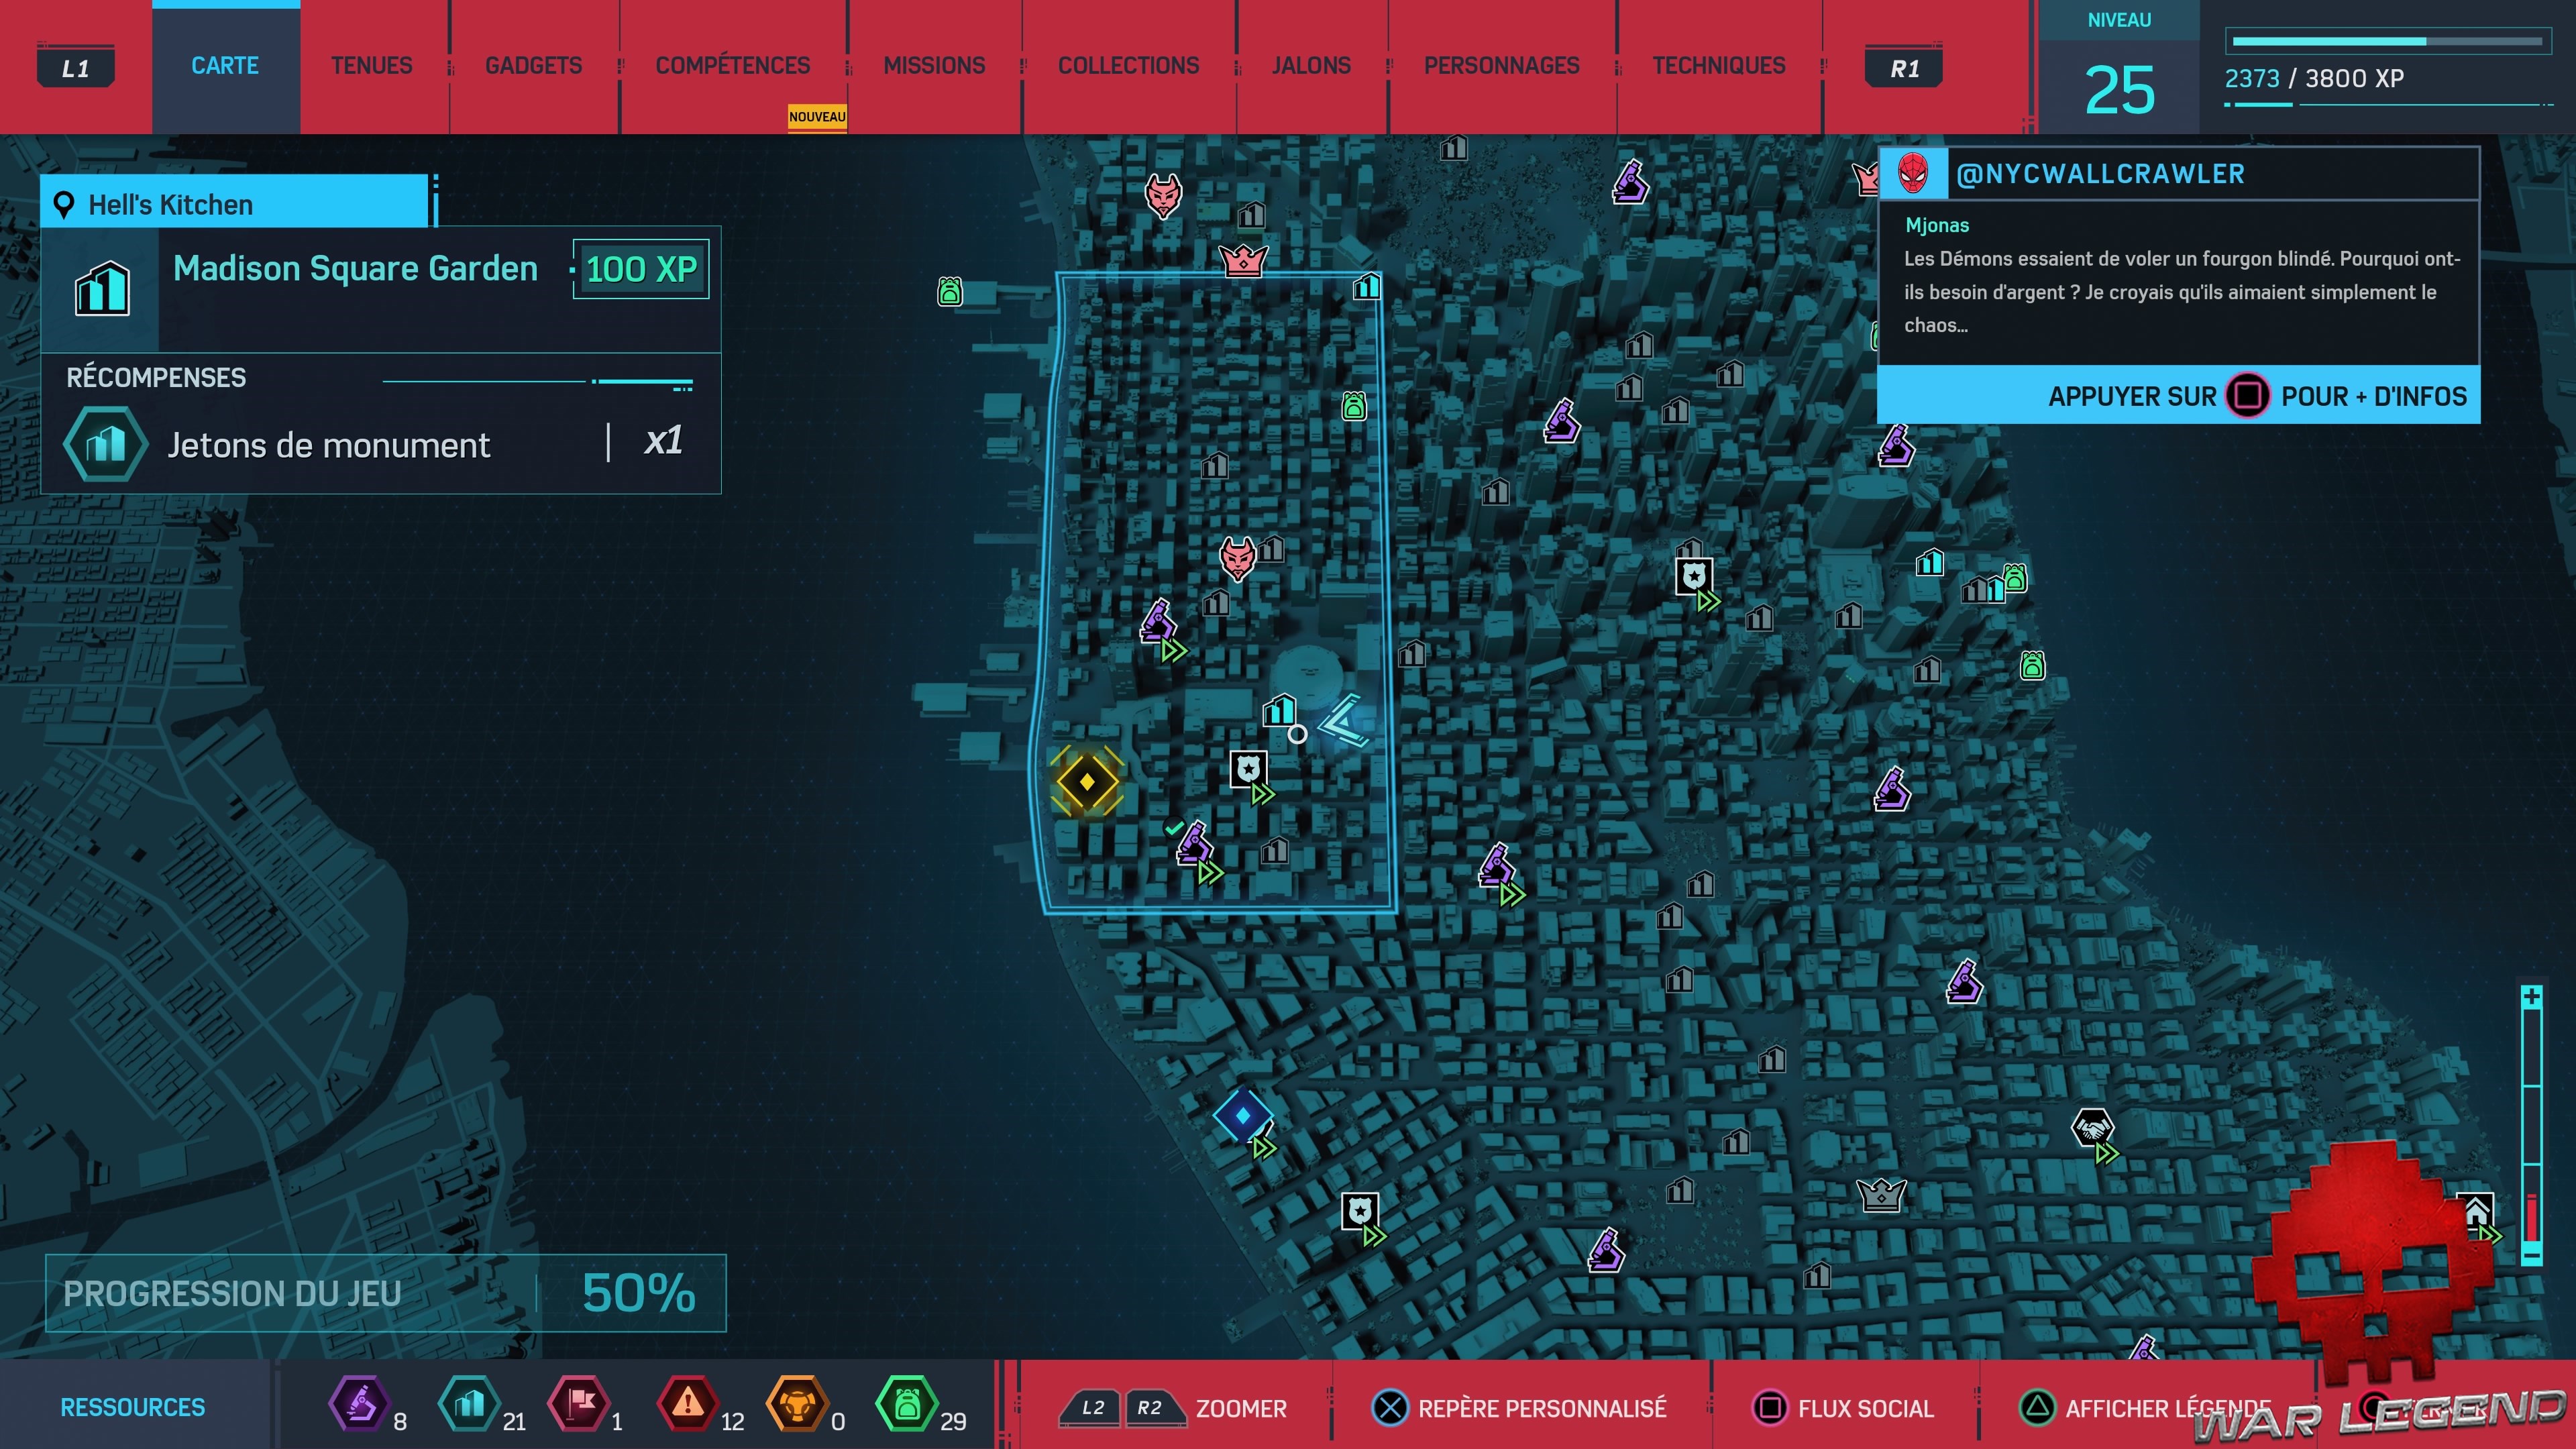
Task: Click the plus on zoom slider
Action: [x=2531, y=997]
